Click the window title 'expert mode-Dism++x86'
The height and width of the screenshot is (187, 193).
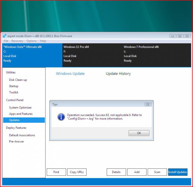(x=40, y=36)
